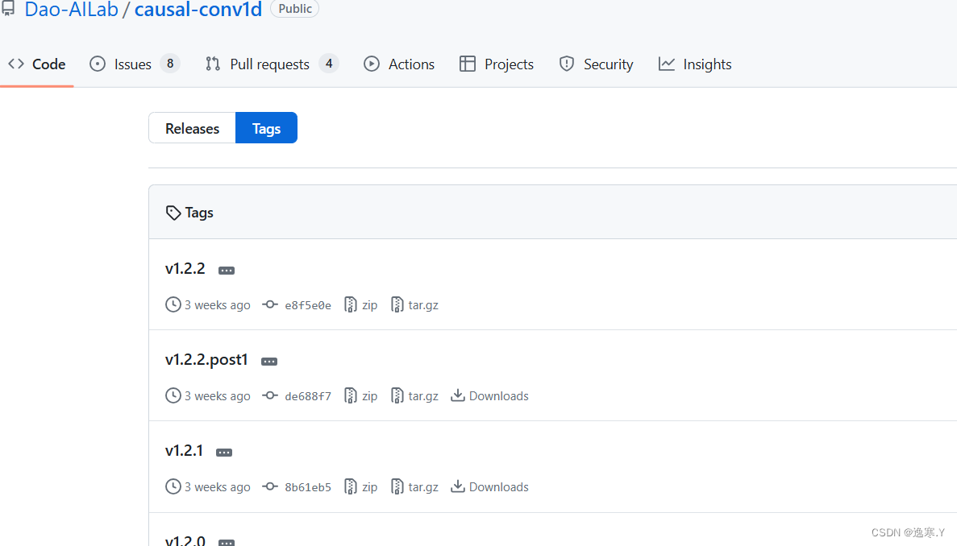Open the ellipsis menu beside v1.2.2.post1

click(x=268, y=361)
